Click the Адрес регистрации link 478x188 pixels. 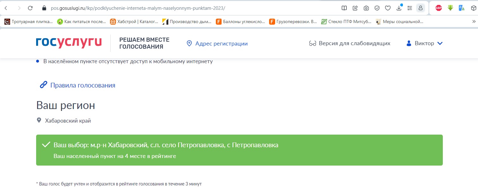pyautogui.click(x=221, y=43)
